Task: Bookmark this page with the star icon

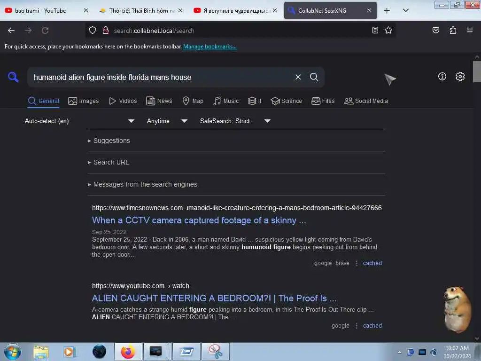Action: (388, 30)
